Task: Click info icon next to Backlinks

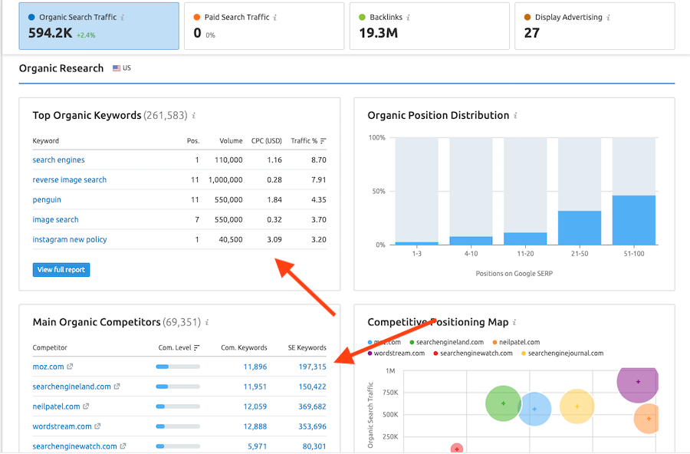Action: [406, 17]
